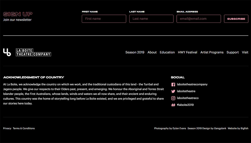Click the Instagram camera icon
The height and width of the screenshot is (143, 251).
coord(173,98)
